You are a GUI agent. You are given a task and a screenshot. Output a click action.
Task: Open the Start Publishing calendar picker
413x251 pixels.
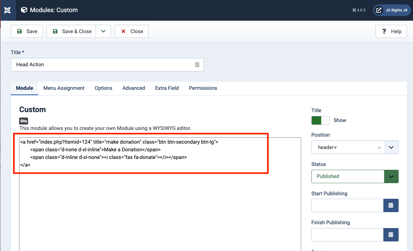(x=391, y=205)
